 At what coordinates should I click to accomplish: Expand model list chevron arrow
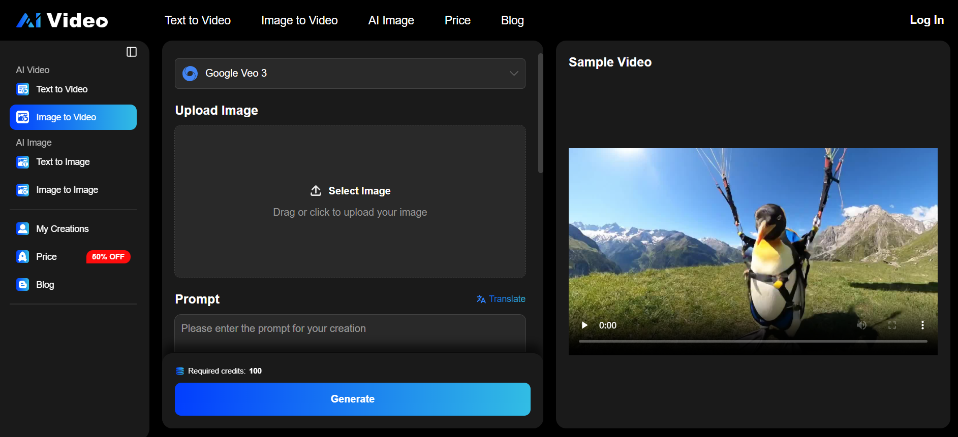[x=514, y=74]
